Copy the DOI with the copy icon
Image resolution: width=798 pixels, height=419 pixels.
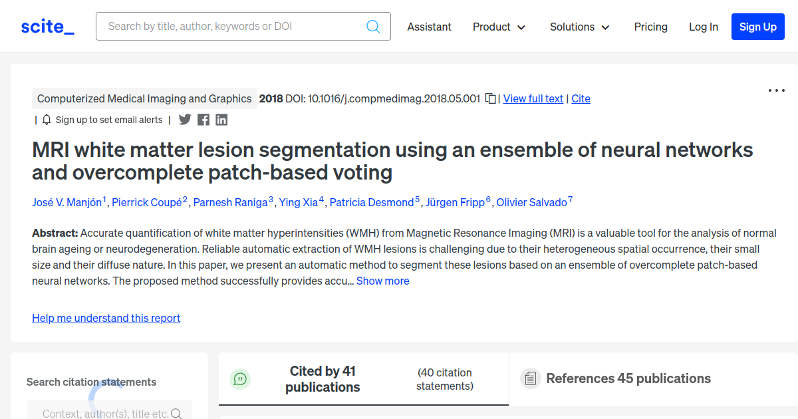pyautogui.click(x=490, y=98)
